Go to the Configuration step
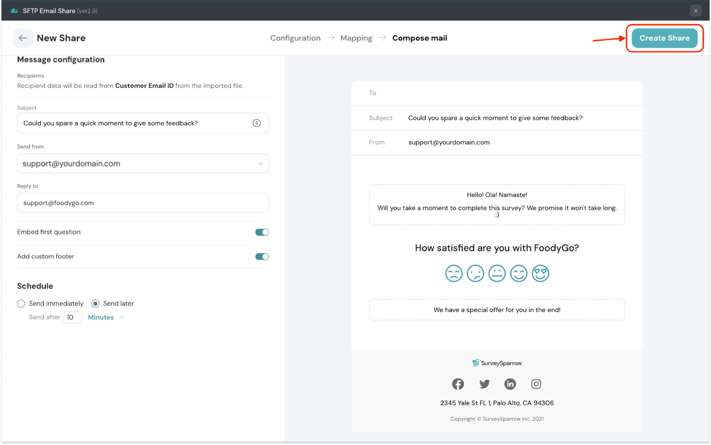Screen dimensions: 711x445 point(295,38)
